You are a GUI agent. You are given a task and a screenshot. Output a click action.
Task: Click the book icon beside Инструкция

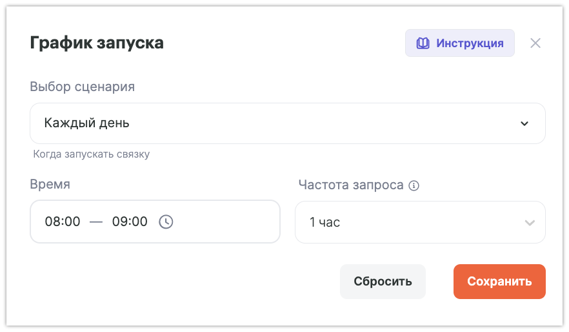423,44
